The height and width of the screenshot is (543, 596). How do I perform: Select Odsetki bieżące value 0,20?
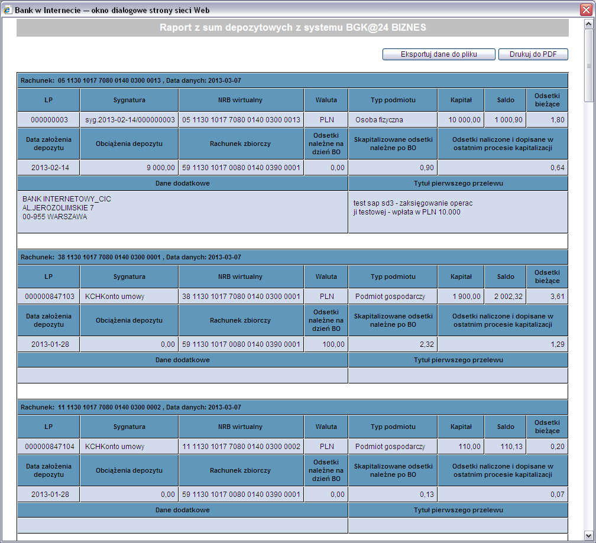click(x=557, y=447)
